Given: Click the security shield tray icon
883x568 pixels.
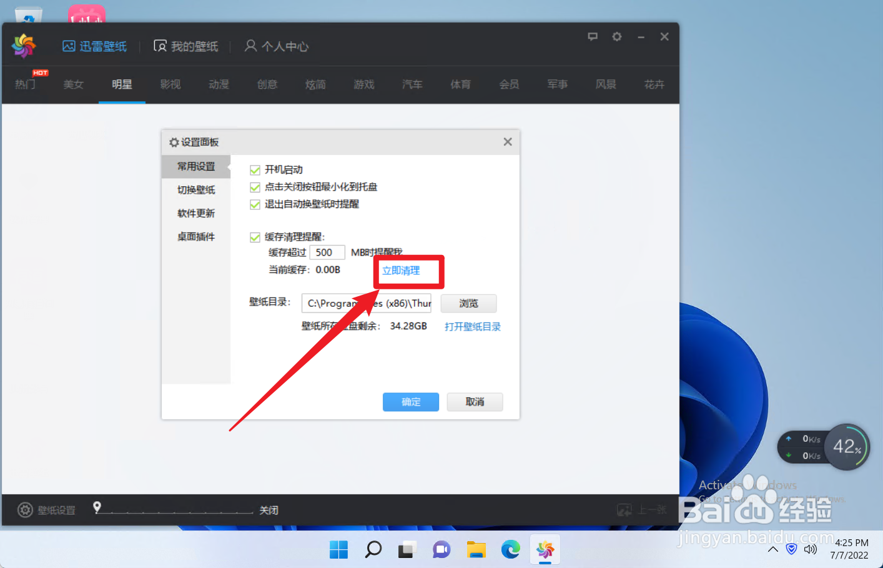Looking at the screenshot, I should (792, 549).
